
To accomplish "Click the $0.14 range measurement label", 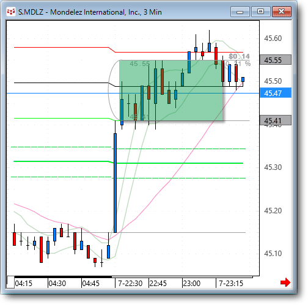I will pyautogui.click(x=239, y=56).
